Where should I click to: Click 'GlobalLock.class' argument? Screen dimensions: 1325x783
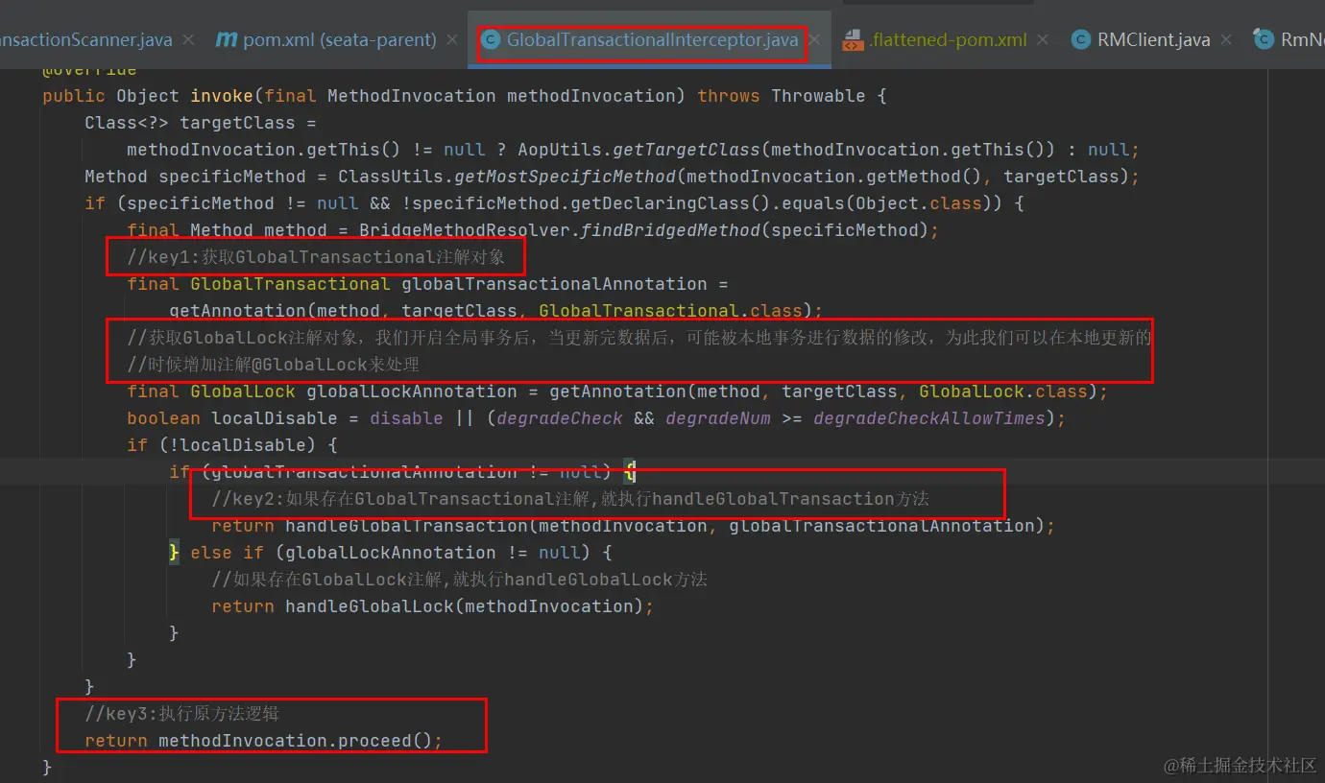[1003, 391]
